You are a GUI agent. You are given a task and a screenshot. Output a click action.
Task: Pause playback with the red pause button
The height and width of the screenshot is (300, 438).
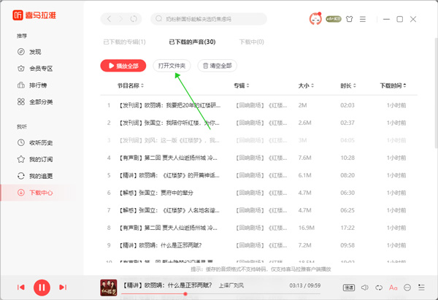point(42,288)
